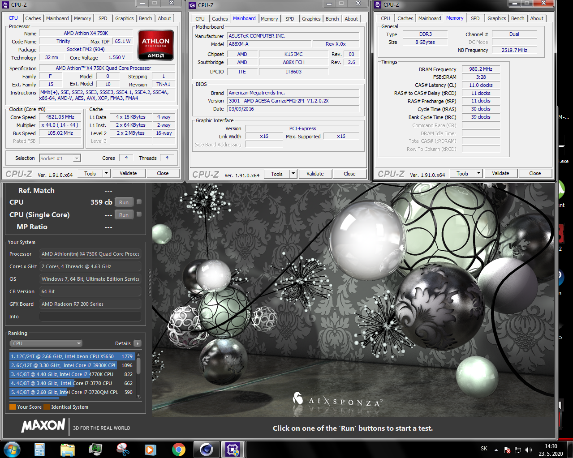Open Calculator from the taskbar
This screenshot has height=458, width=573.
(39, 449)
